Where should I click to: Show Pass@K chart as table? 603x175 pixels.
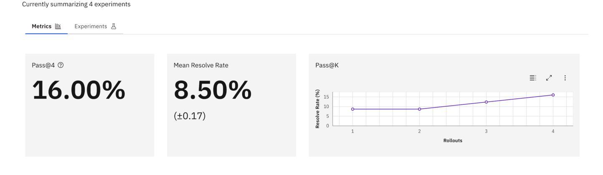tap(532, 78)
